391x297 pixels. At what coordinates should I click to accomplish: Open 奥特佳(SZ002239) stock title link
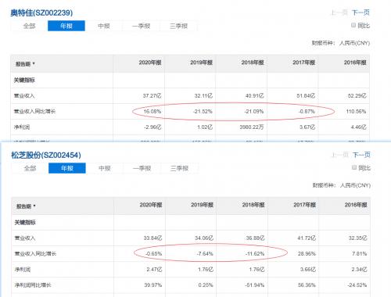[x=41, y=13]
